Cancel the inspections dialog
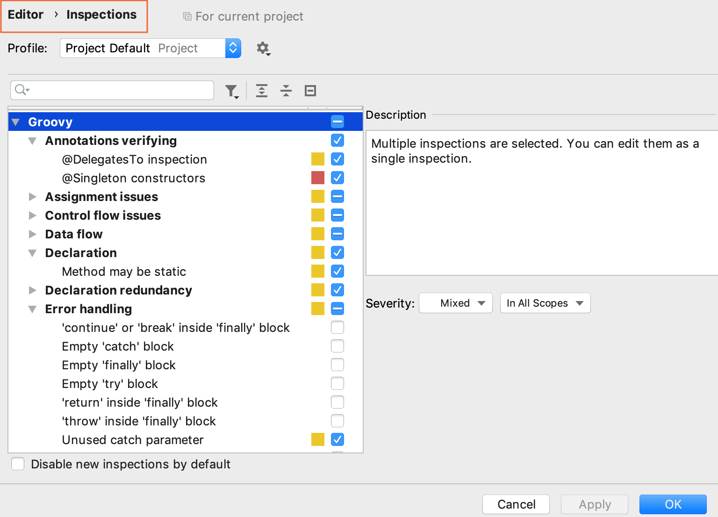This screenshot has width=718, height=517. [516, 504]
